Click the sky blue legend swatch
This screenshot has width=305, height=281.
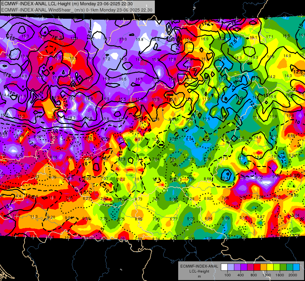296,267
